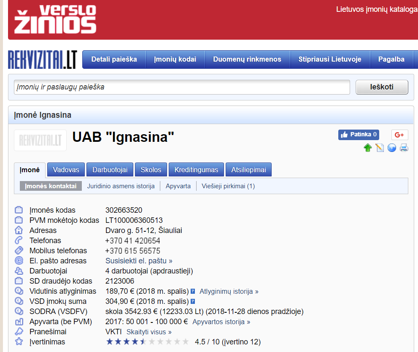Switch to the Kreditingumas tab
418x352 pixels.
pos(196,170)
